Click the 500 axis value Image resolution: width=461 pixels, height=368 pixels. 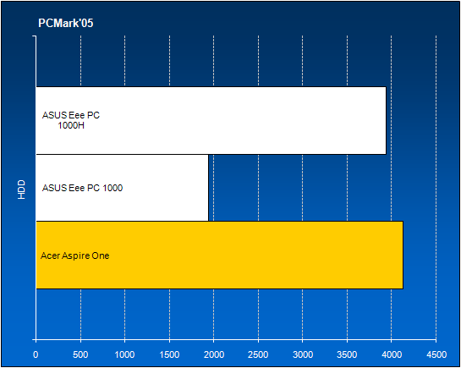pyautogui.click(x=80, y=354)
